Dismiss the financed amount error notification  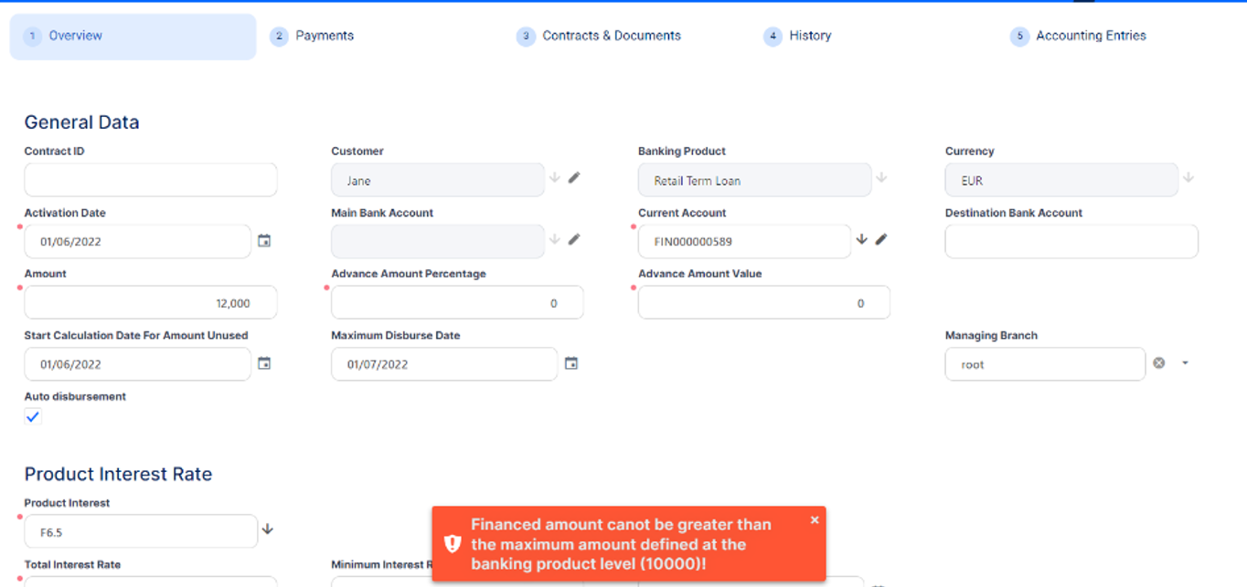[815, 520]
